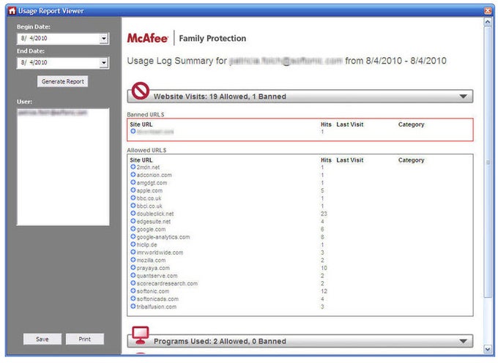Click the banned sign Website Visits icon
Screen dimensions: 498x363
click(141, 91)
